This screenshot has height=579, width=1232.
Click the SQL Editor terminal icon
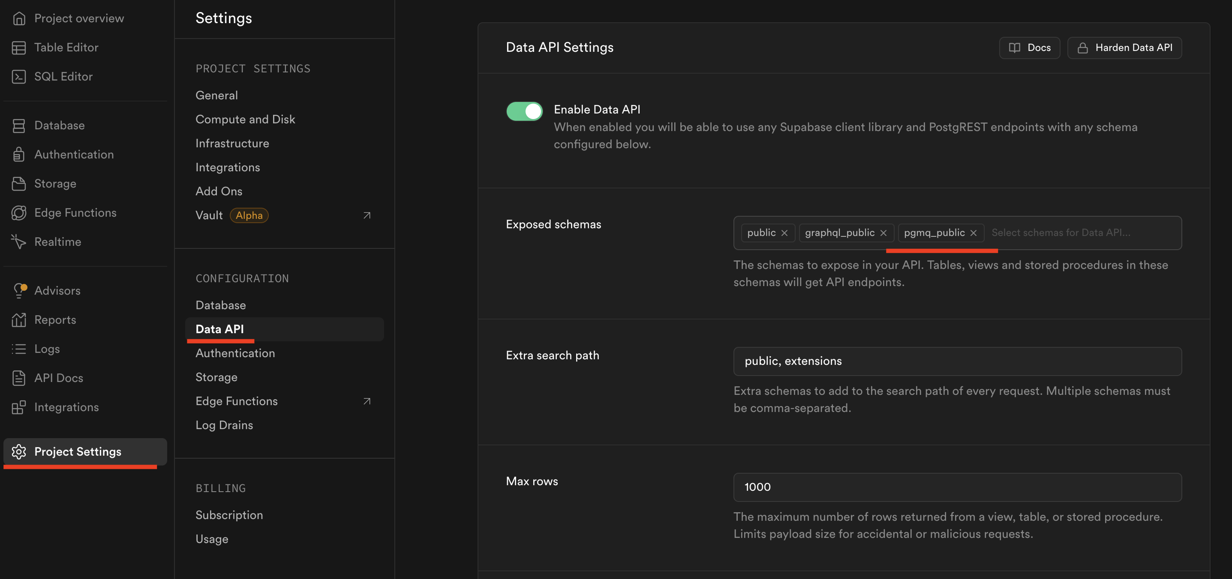19,76
